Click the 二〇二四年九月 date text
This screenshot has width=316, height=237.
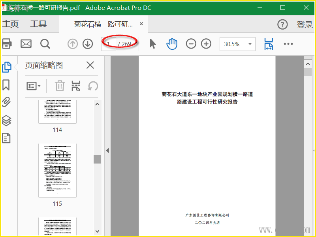pos(207,223)
